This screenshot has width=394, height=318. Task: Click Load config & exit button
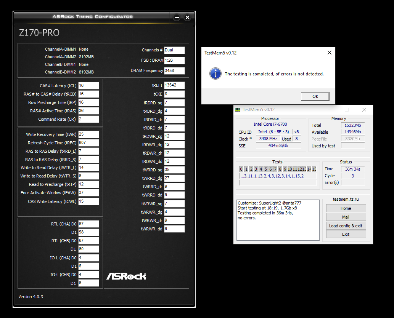click(346, 225)
